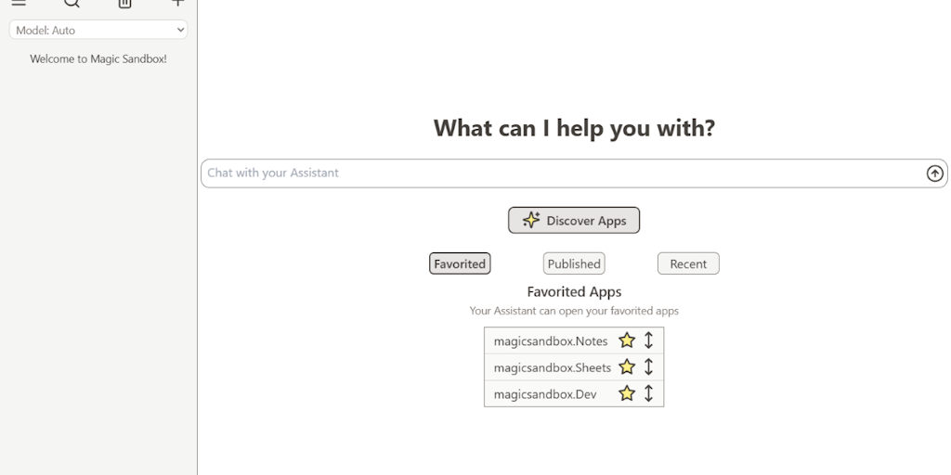This screenshot has height=475, width=951.
Task: Open the magicsandbox.Notes app
Action: pyautogui.click(x=551, y=341)
